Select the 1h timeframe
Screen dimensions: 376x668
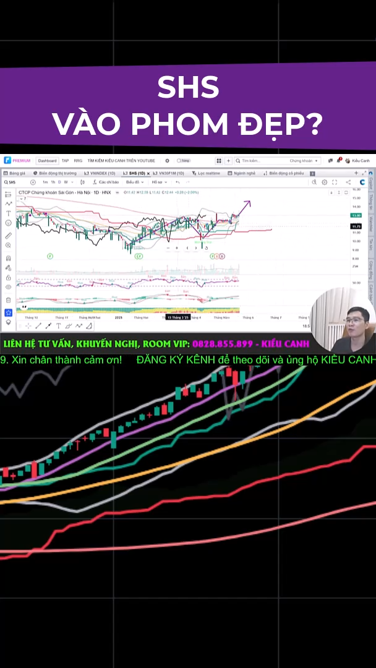pyautogui.click(x=53, y=182)
